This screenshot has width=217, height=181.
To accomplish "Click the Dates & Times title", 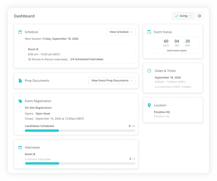I will tap(165, 71).
